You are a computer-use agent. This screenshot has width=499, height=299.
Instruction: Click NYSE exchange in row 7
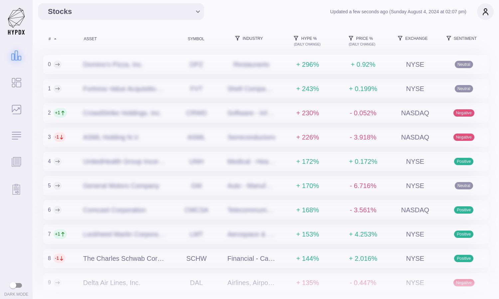[415, 234]
